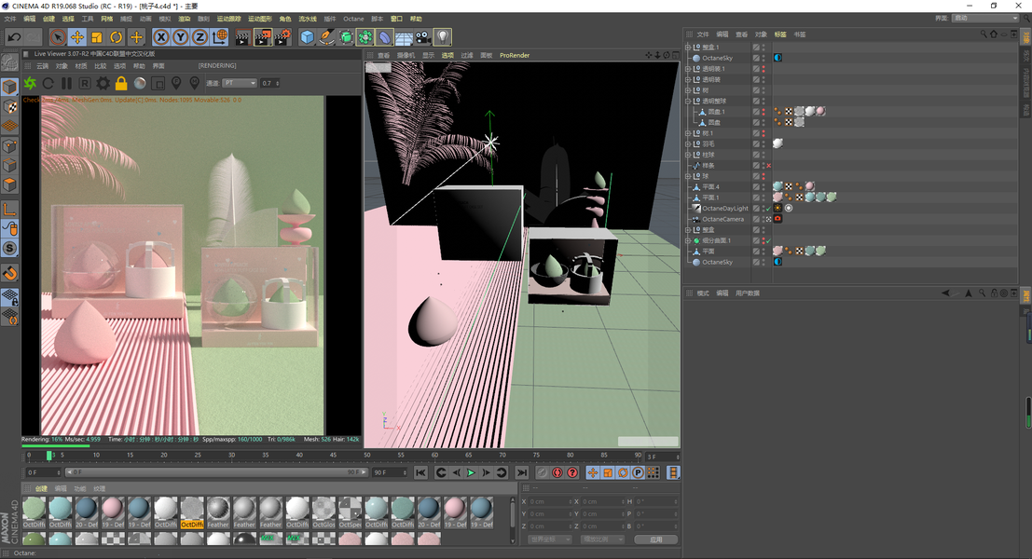Open the 缩放比例 dropdown

(x=603, y=539)
